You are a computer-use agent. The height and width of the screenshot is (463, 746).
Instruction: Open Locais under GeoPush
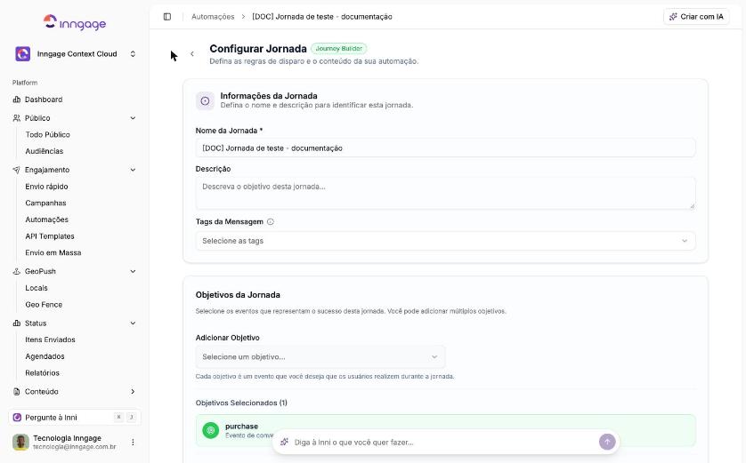[36, 288]
